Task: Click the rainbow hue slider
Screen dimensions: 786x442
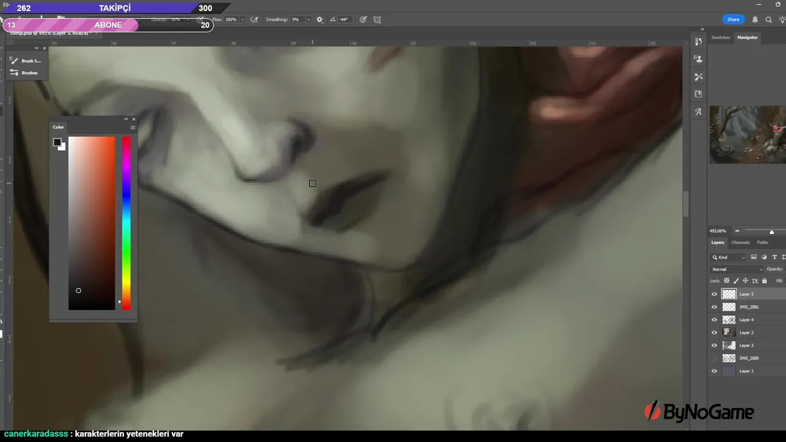Action: pos(126,223)
